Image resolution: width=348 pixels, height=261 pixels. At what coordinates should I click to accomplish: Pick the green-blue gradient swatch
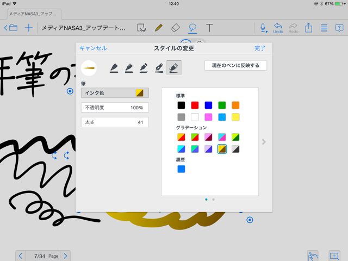[x=195, y=149]
